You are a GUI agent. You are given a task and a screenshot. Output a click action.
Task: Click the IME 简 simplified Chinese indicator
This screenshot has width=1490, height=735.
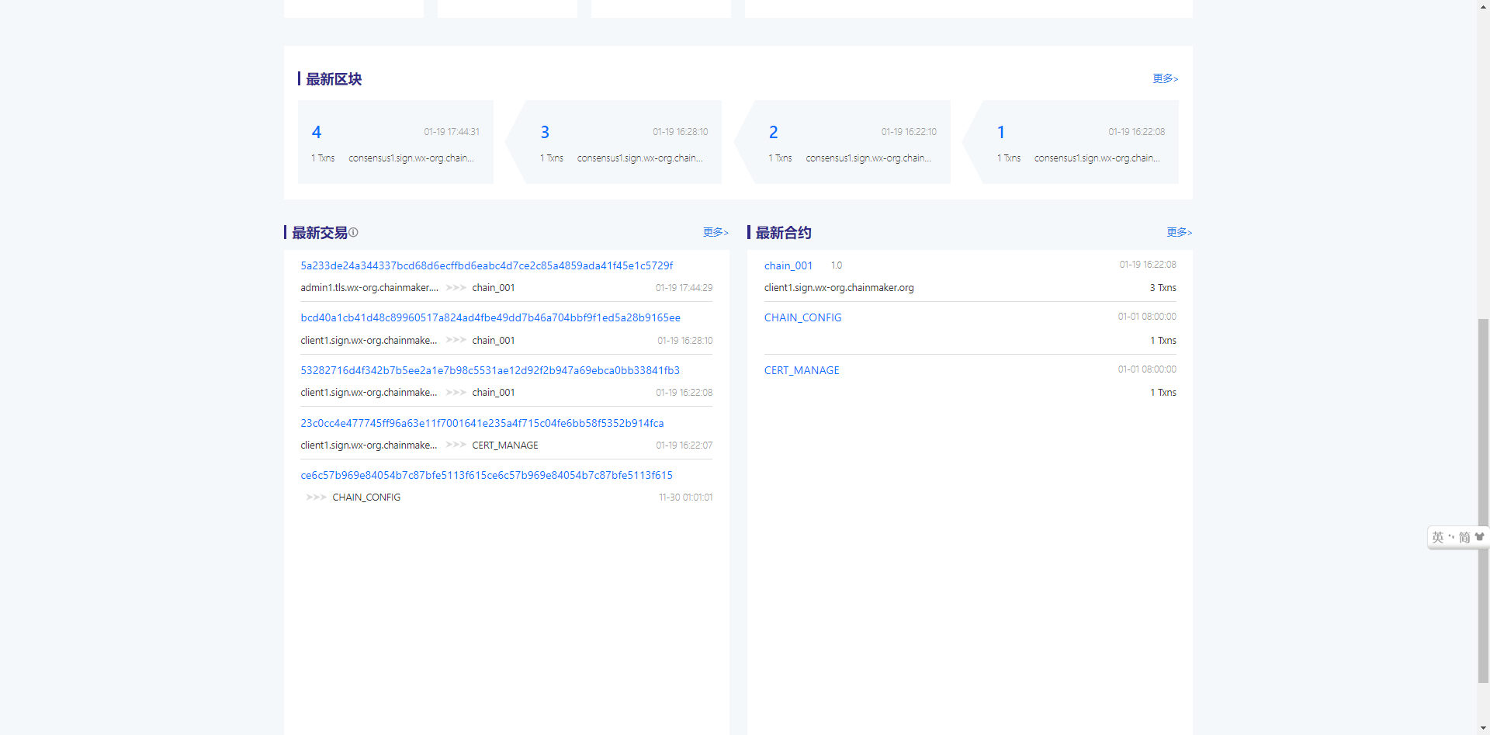1464,537
